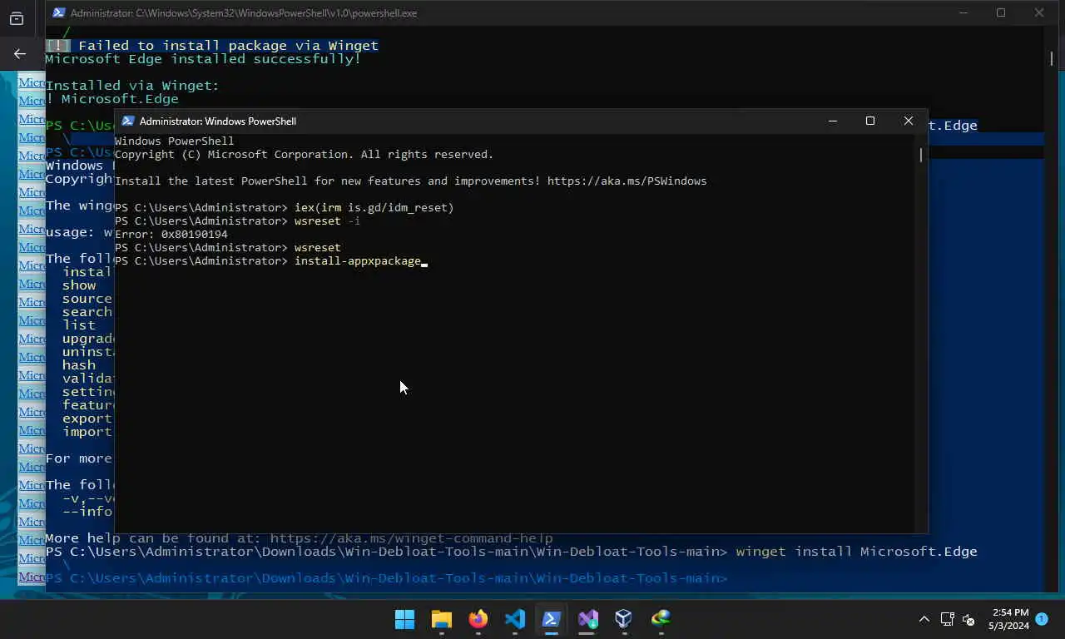Click the 'Installed via Winget:' line

(x=132, y=86)
